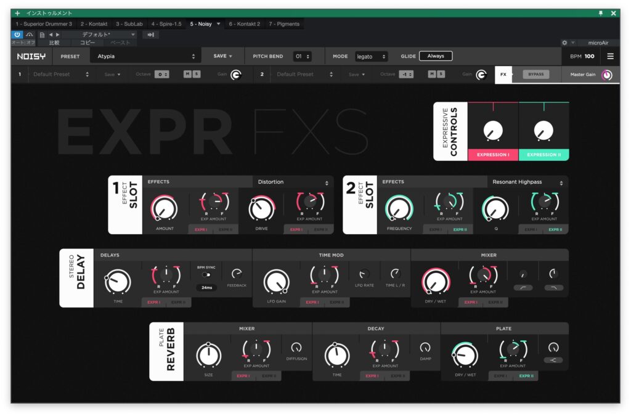Image resolution: width=631 pixels, height=416 pixels.
Task: Click the stereo delay high-cut filter icon
Action: [553, 287]
